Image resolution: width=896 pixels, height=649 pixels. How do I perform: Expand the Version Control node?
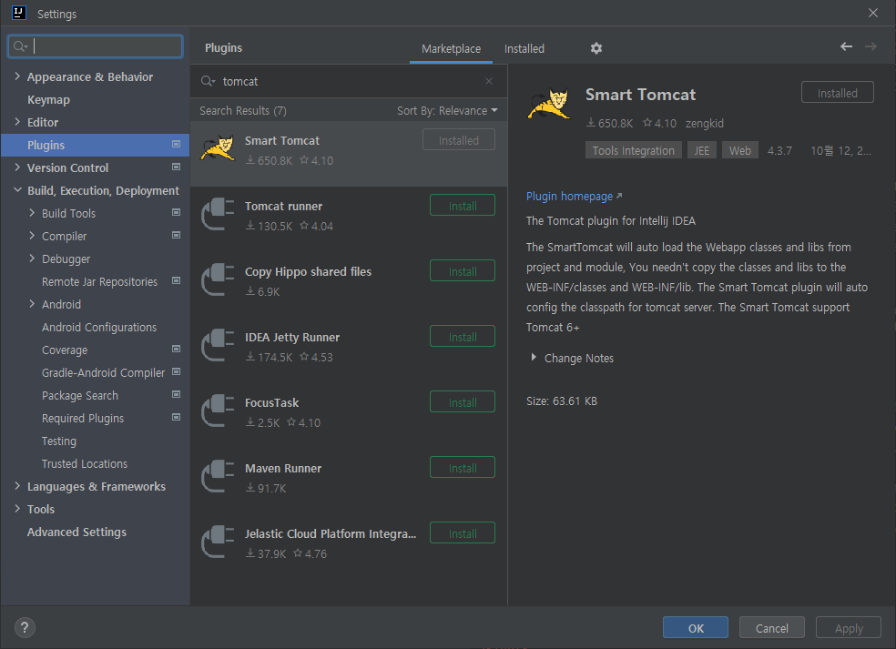coord(17,167)
